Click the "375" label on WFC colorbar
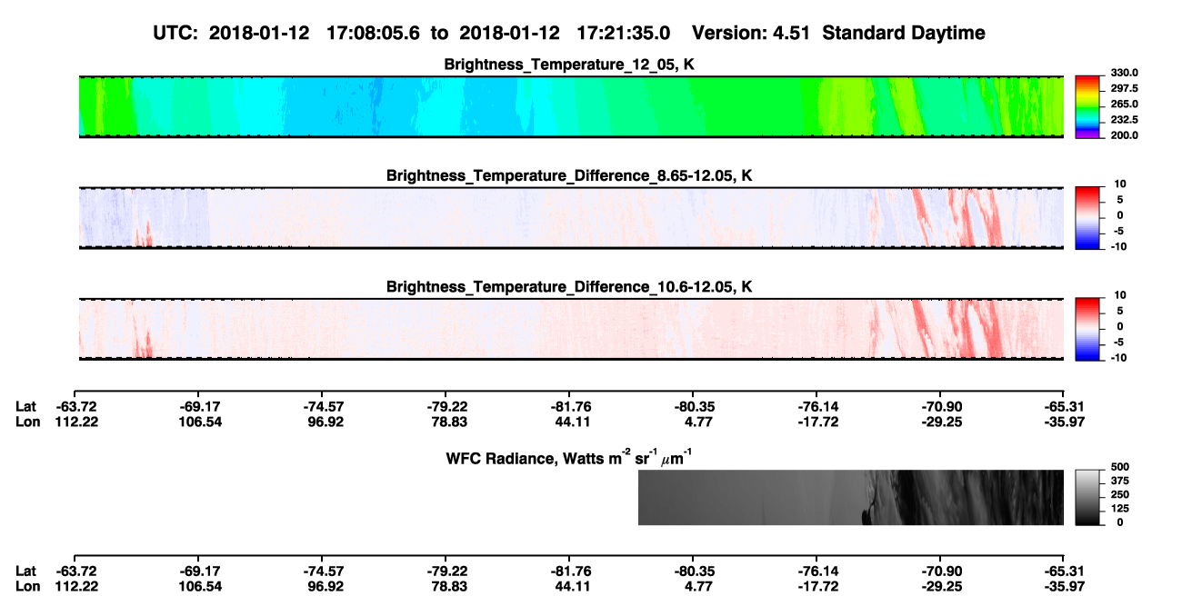1182x606 pixels. pyautogui.click(x=1120, y=480)
